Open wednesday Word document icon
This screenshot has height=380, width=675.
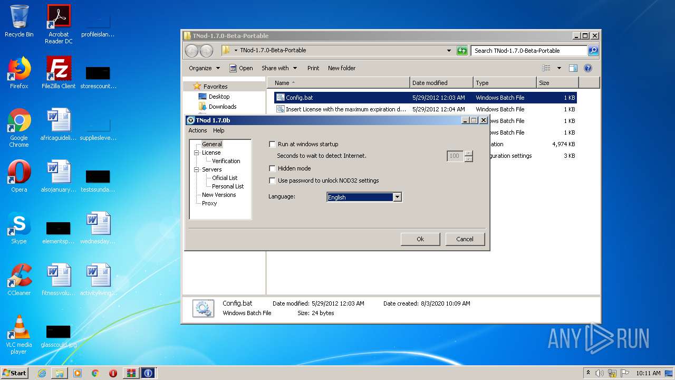coord(98,228)
